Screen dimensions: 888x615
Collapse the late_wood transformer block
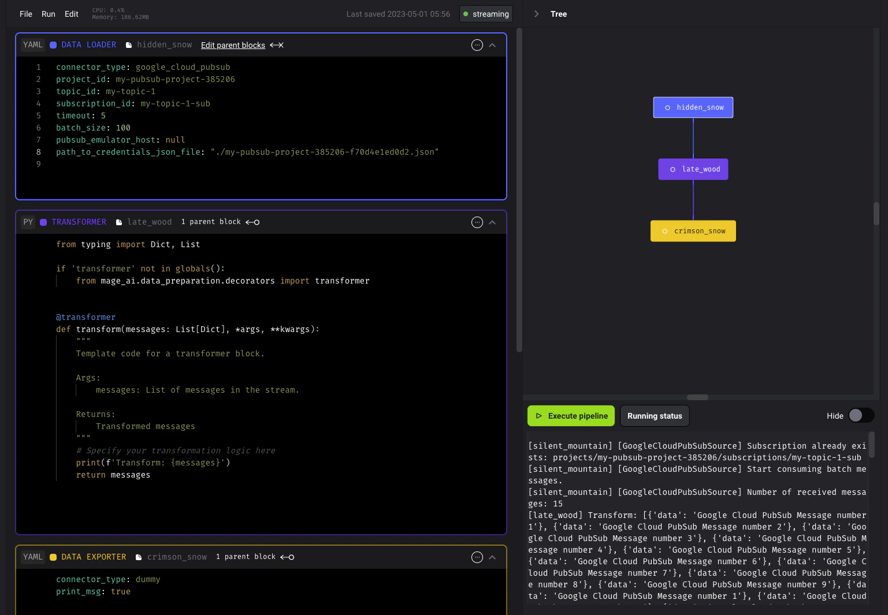[x=492, y=222]
